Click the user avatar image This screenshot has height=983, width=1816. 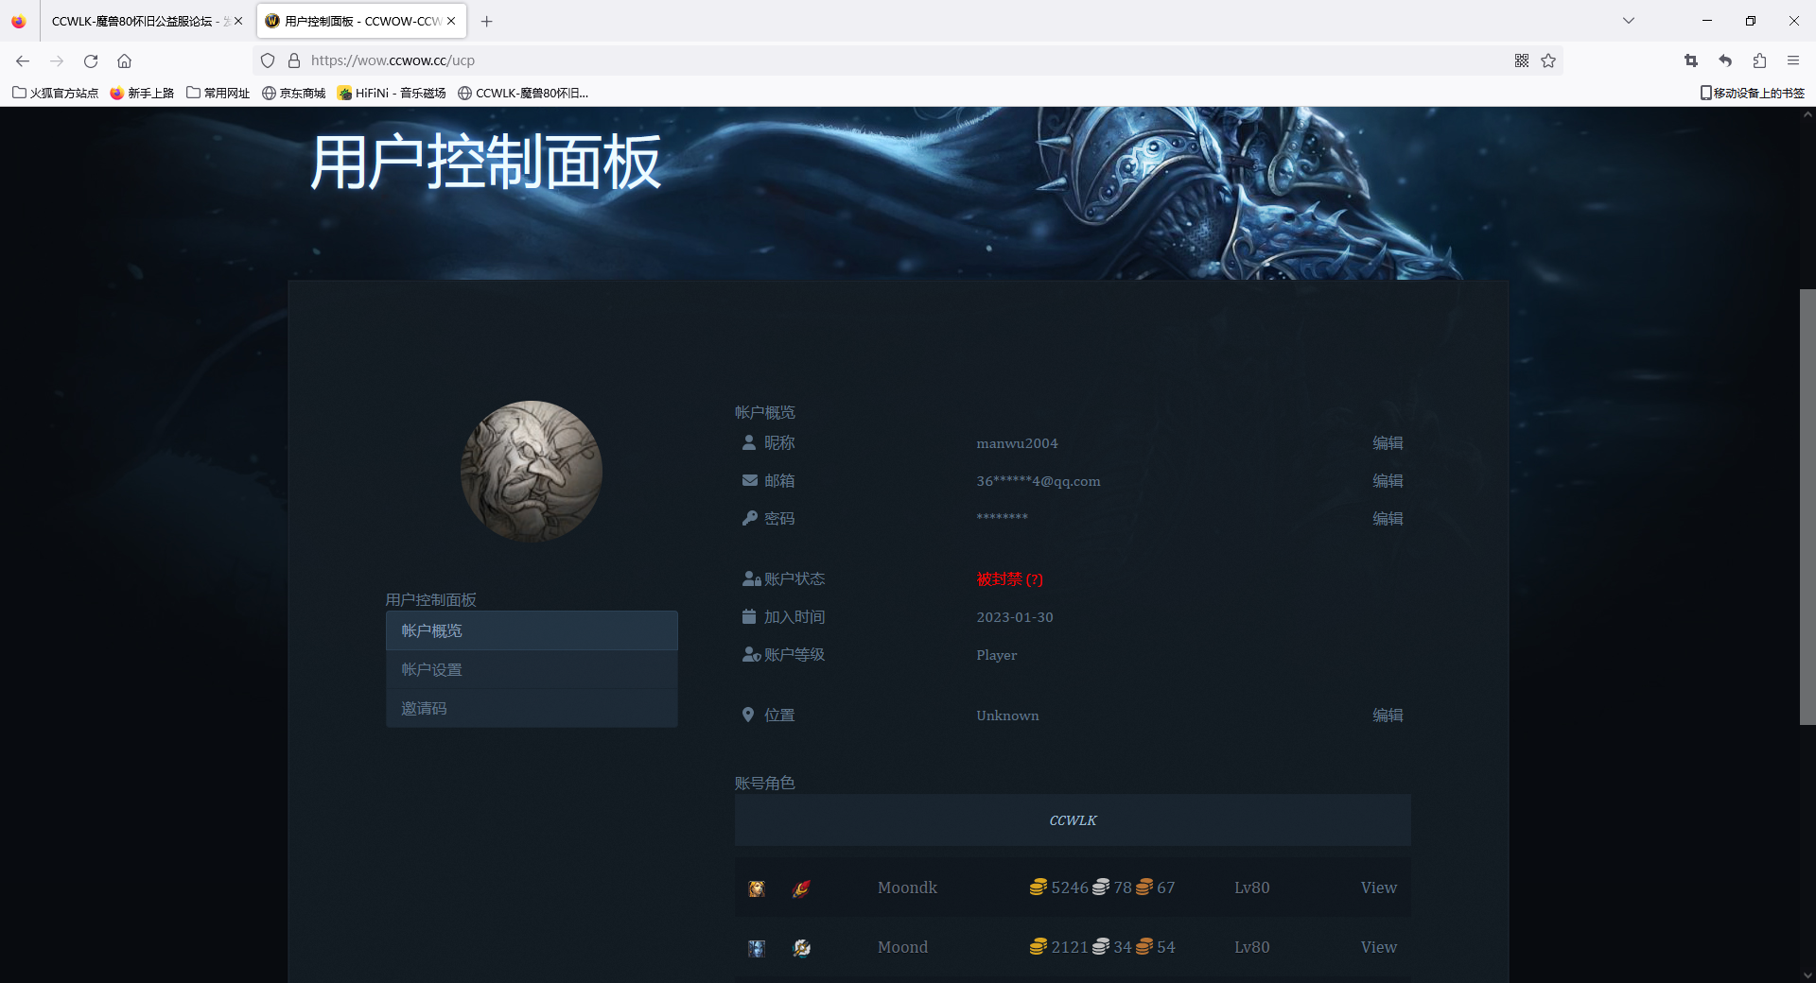click(531, 471)
